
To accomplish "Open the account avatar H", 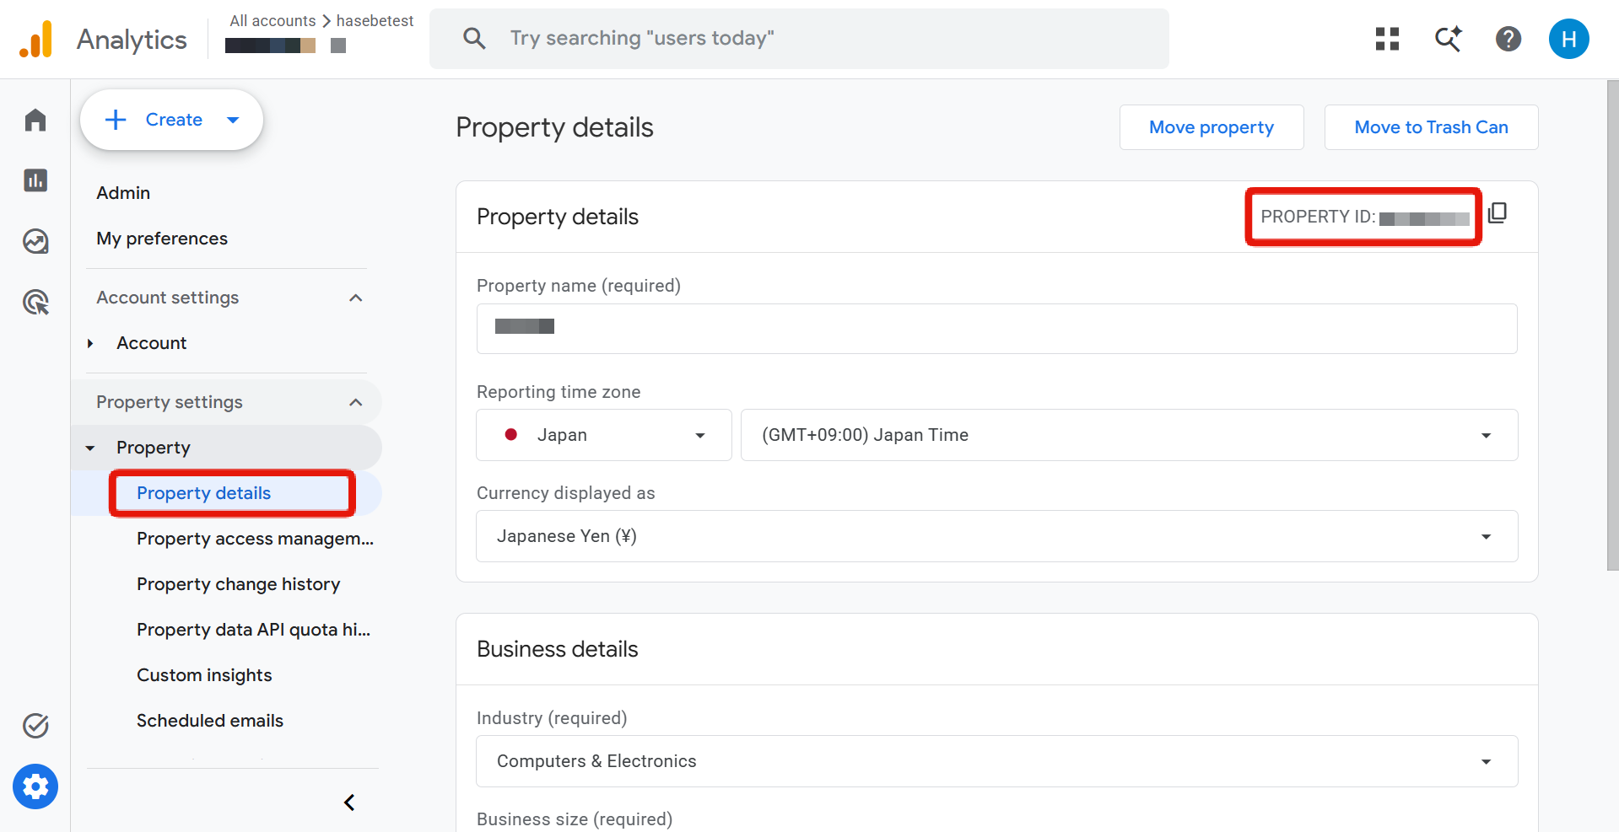I will 1569,39.
